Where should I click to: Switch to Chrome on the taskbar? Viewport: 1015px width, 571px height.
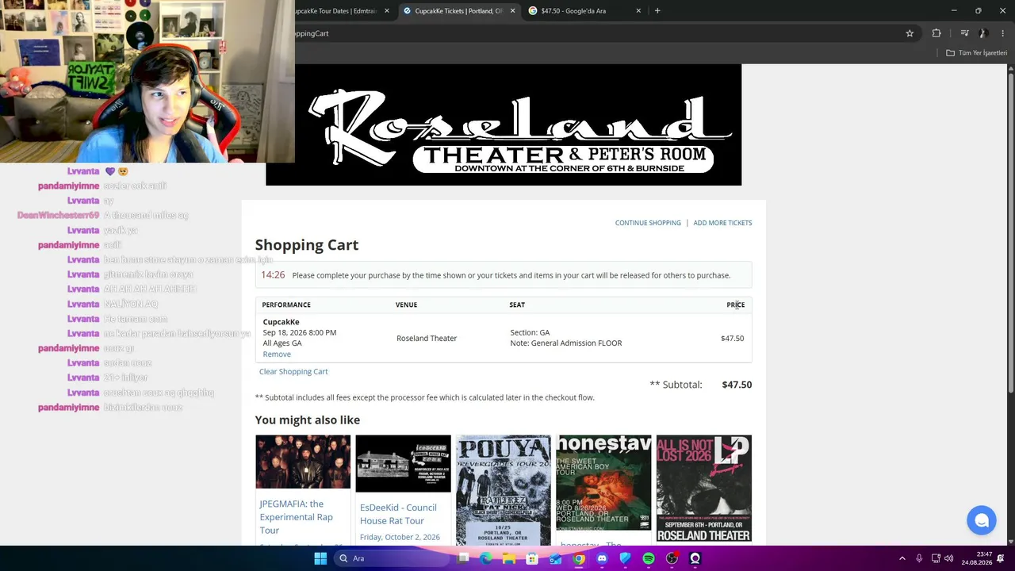(579, 558)
